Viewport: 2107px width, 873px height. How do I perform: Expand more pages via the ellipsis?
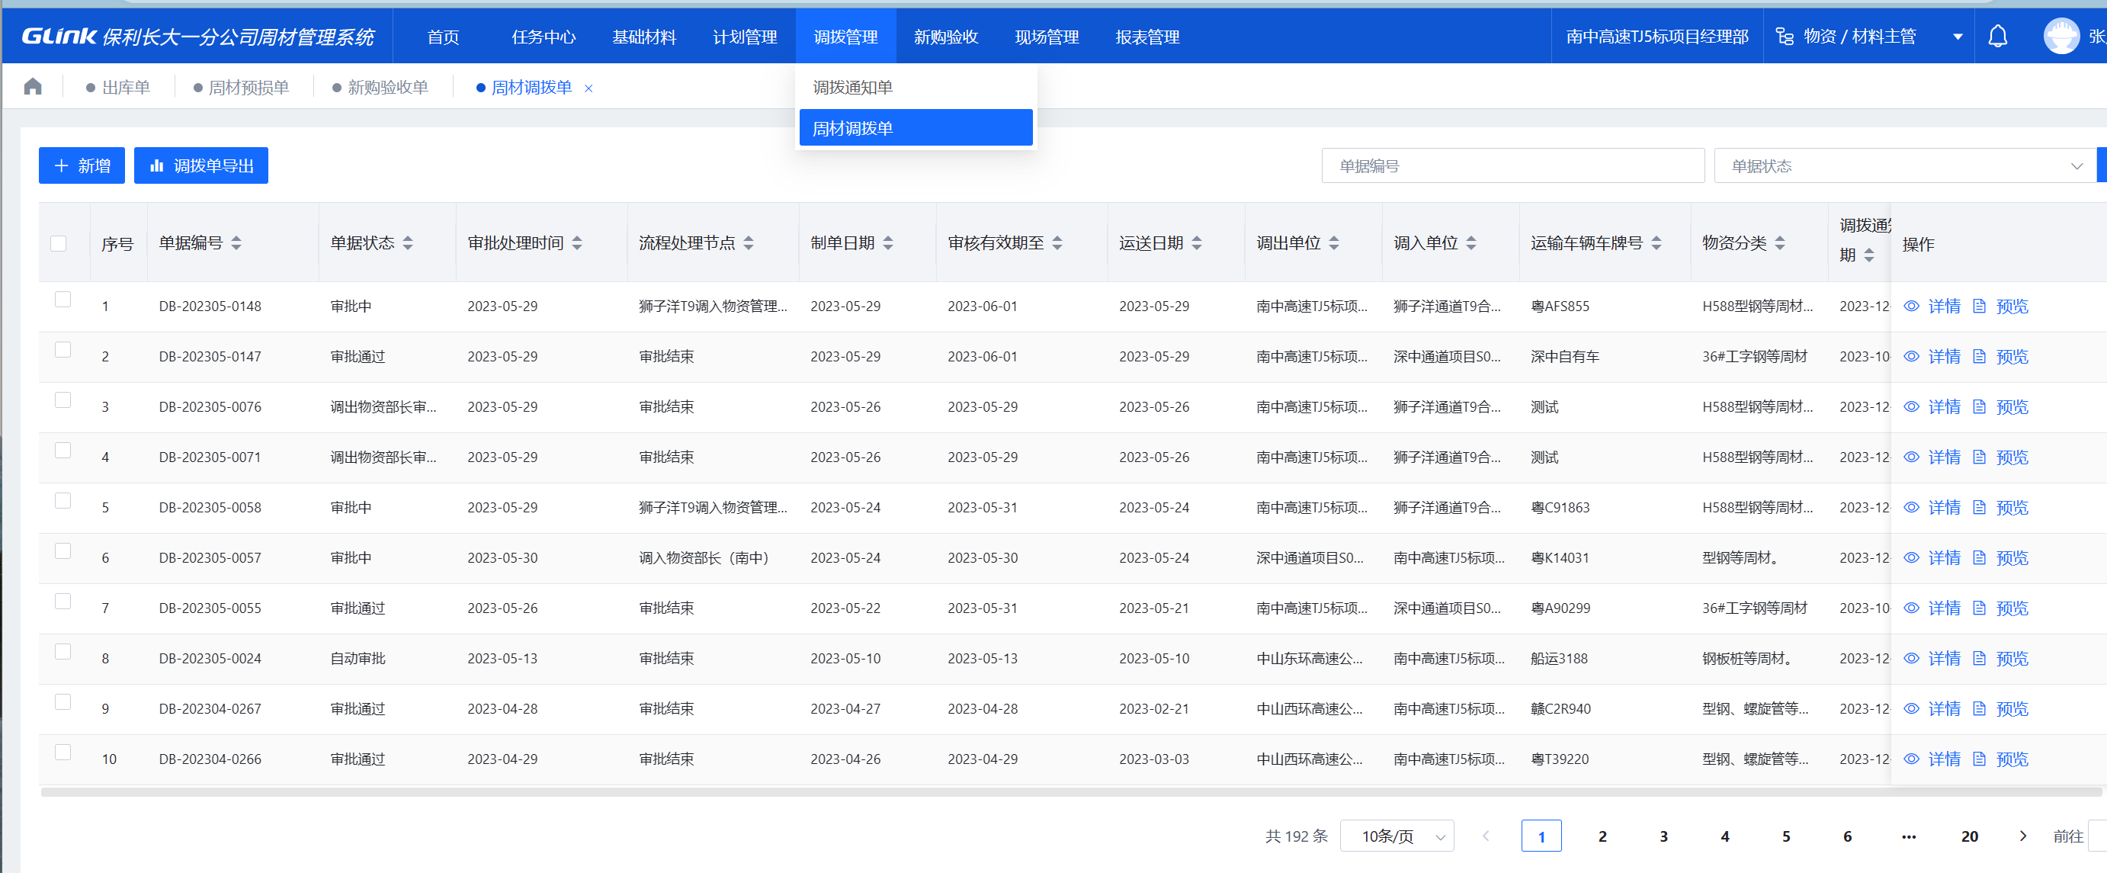(x=1908, y=836)
